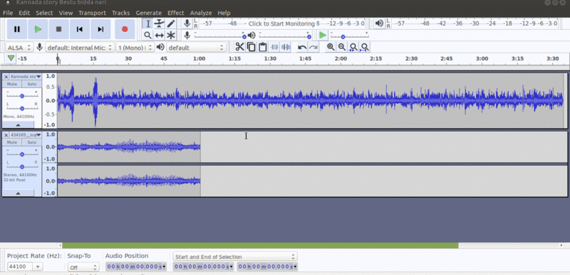Viewport: 570px width, 275px height.
Task: Open the Internal Mic recording device dropdown
Action: 80,48
